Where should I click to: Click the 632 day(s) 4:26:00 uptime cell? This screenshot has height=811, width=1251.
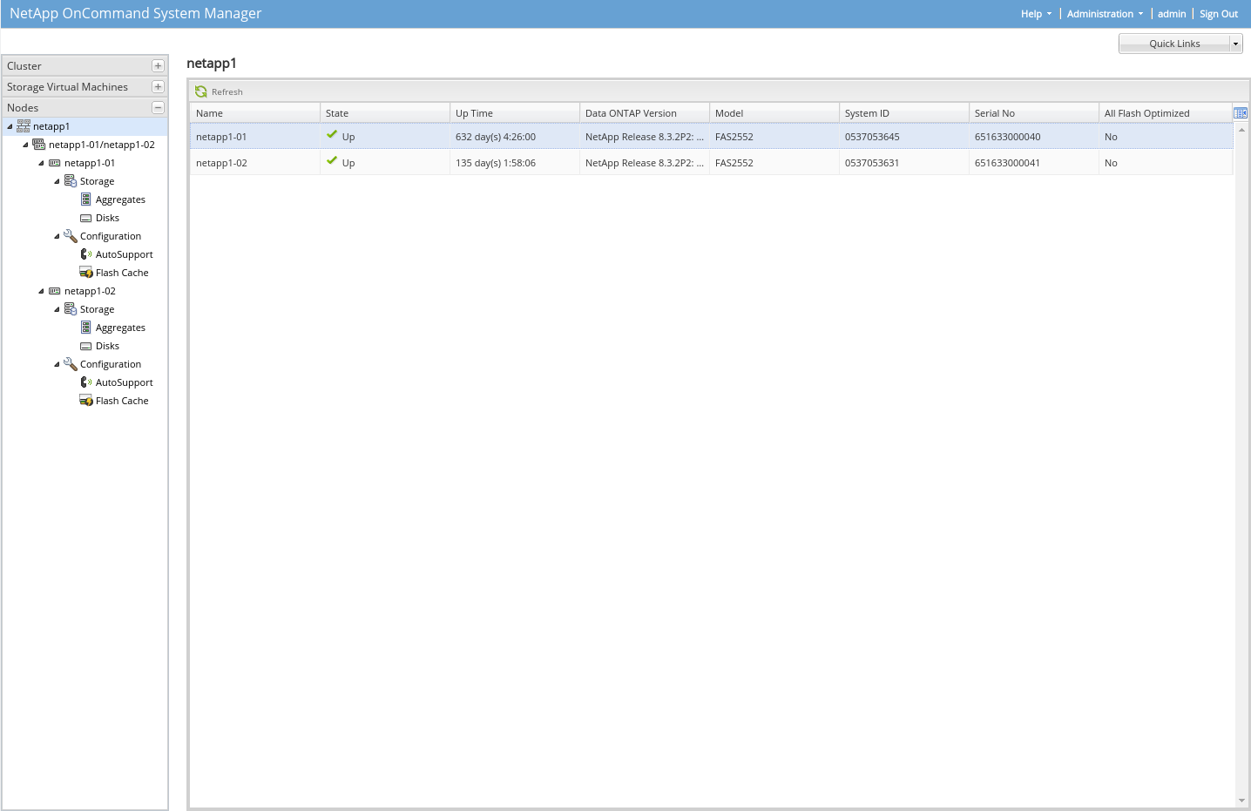pyautogui.click(x=514, y=137)
